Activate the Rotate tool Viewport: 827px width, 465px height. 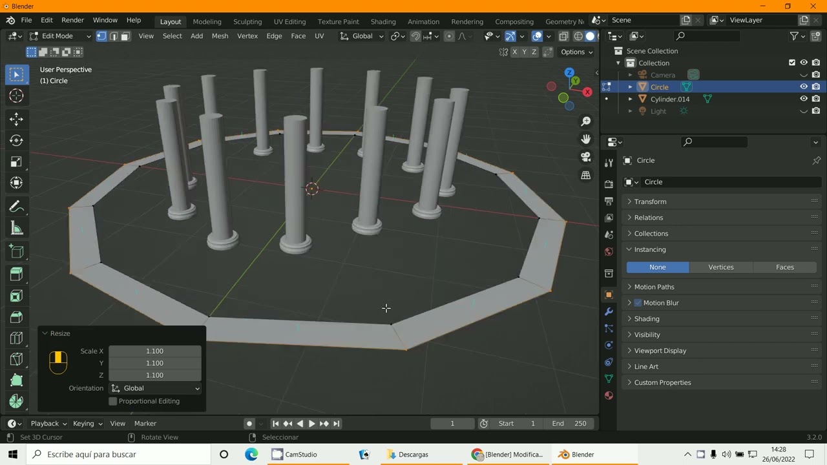tap(16, 140)
